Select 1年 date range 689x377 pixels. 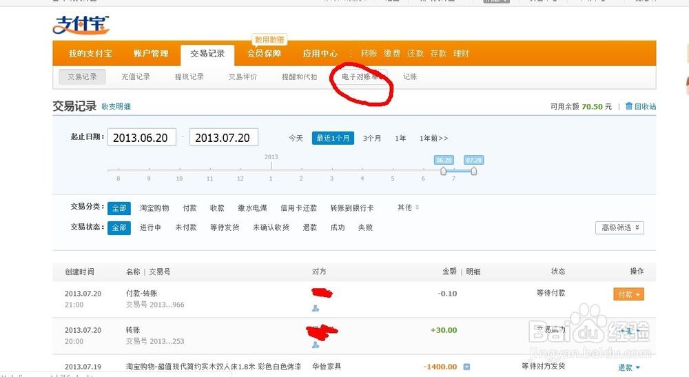(x=400, y=138)
